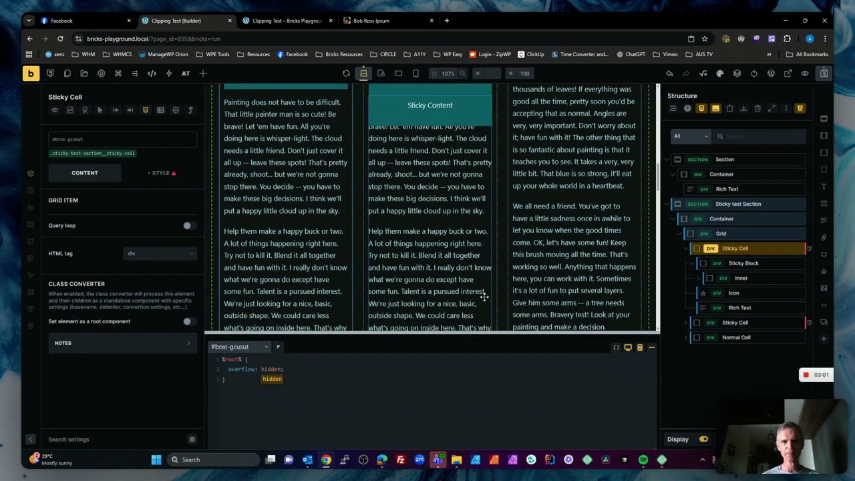Click the undo arrow in top toolbar
The image size is (855, 481).
tap(669, 73)
